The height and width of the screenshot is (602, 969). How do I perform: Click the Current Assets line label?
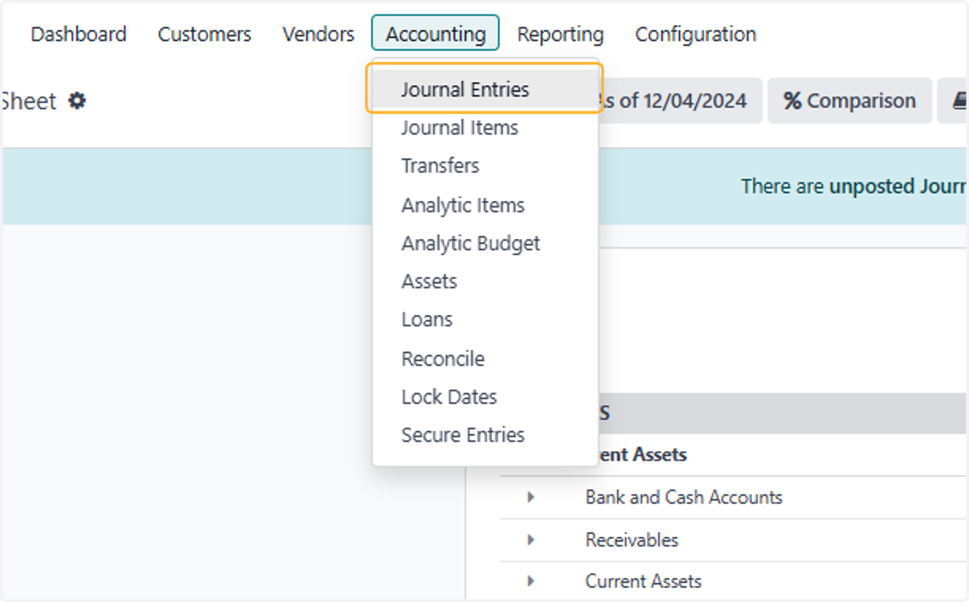[643, 581]
